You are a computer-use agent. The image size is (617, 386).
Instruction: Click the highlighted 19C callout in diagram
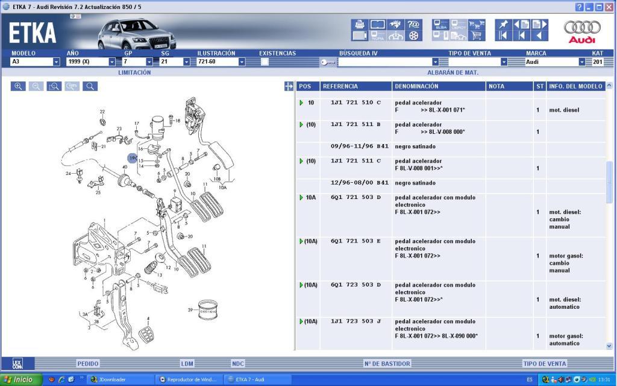pos(133,158)
